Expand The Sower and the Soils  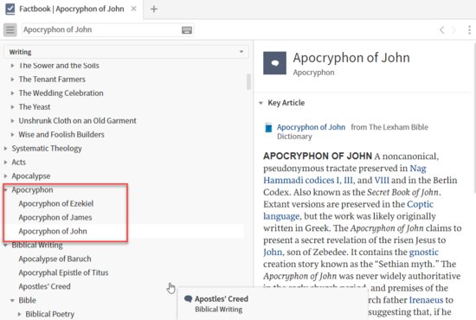pyautogui.click(x=12, y=66)
